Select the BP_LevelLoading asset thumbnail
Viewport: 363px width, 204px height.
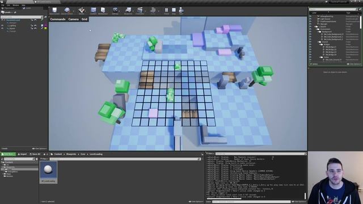click(x=48, y=172)
